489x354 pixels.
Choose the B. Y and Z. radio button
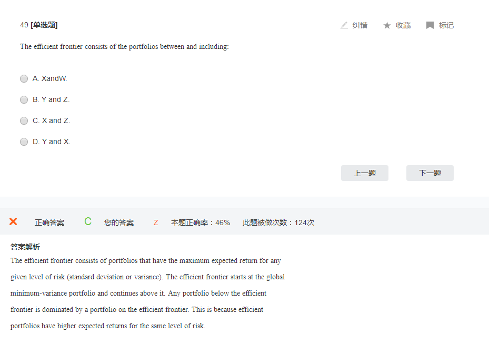24,99
